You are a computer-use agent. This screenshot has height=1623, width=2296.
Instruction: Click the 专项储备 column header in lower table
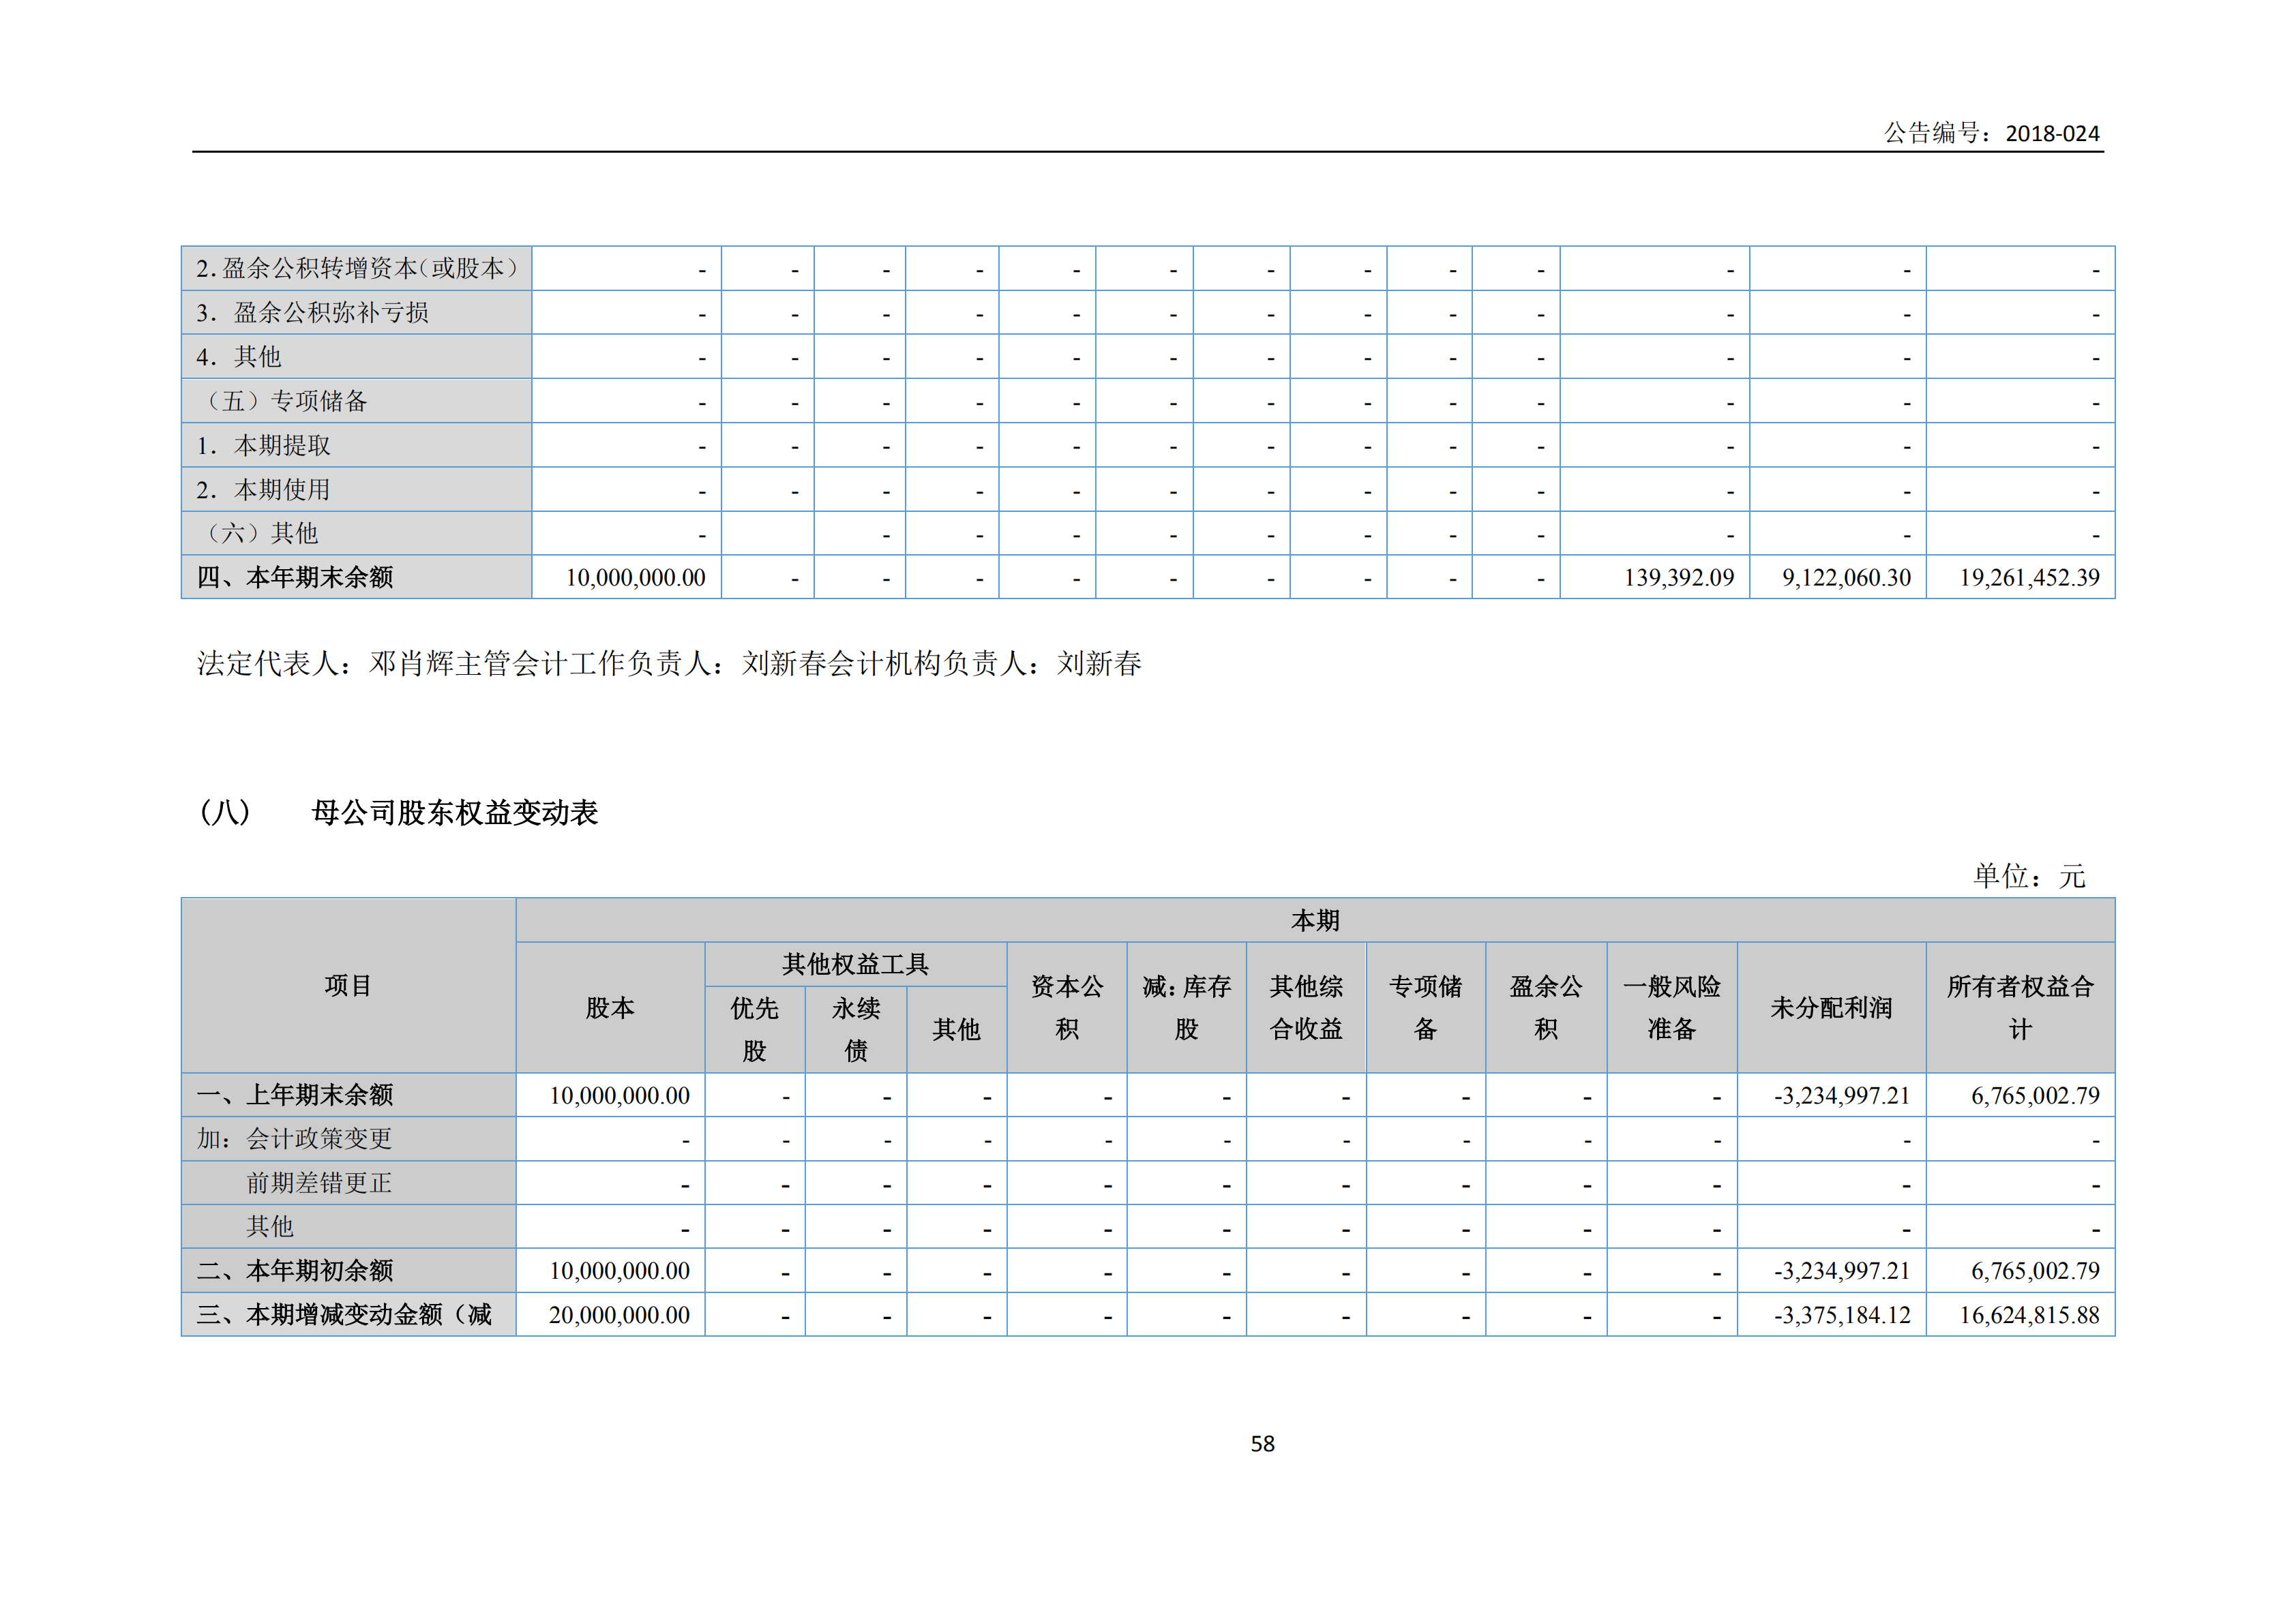tap(1426, 1007)
